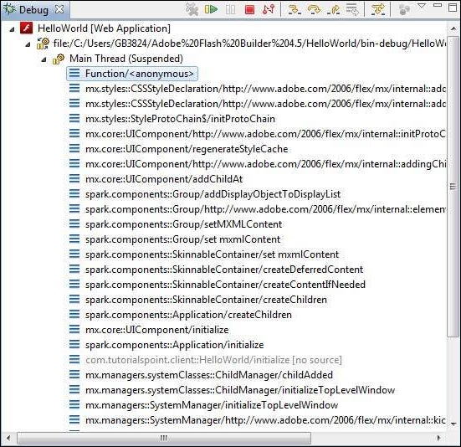Screen dimensions: 461x447
Task: Click stack frame icon beside Application/initialize
Action: (74, 344)
